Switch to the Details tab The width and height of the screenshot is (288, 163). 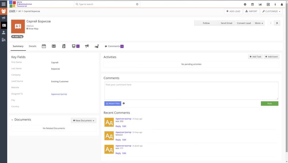33,46
